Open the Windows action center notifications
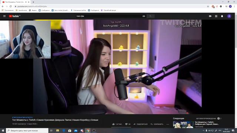The width and height of the screenshot is (237, 133). coord(233,130)
